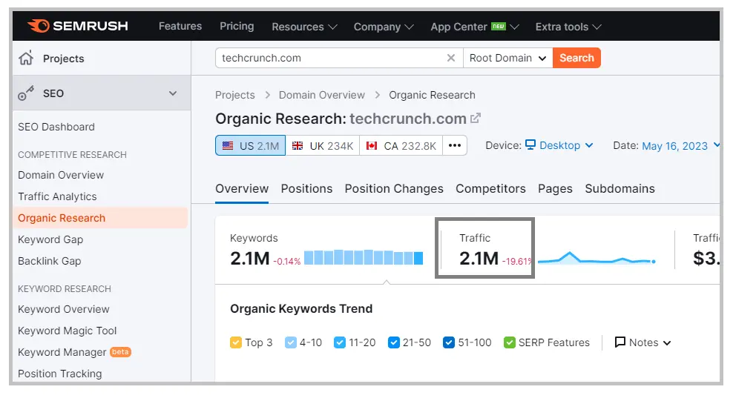
Task: Open Backlink Gap in sidebar
Action: pos(49,261)
